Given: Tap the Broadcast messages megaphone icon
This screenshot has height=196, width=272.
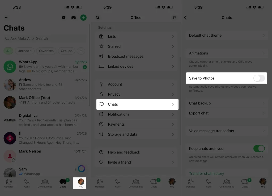Looking at the screenshot, I should 101,56.
